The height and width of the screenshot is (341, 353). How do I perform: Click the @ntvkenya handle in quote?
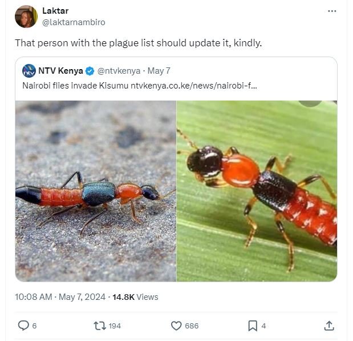[119, 71]
